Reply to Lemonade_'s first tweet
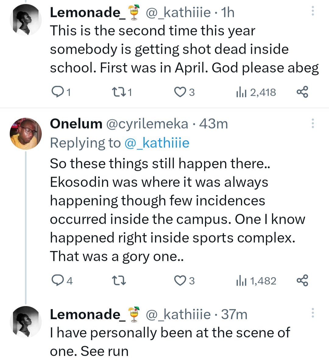 (x=56, y=92)
